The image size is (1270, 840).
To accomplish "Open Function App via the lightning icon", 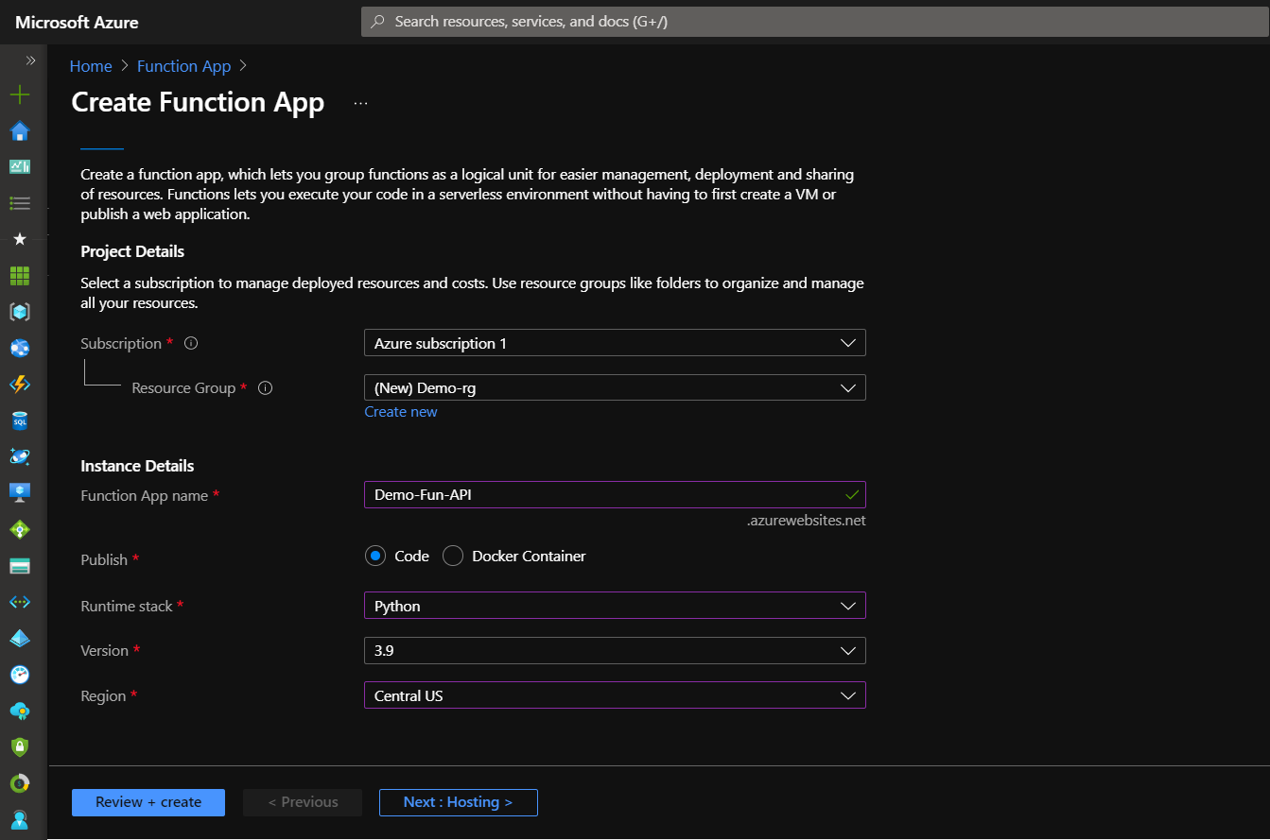I will (x=20, y=384).
